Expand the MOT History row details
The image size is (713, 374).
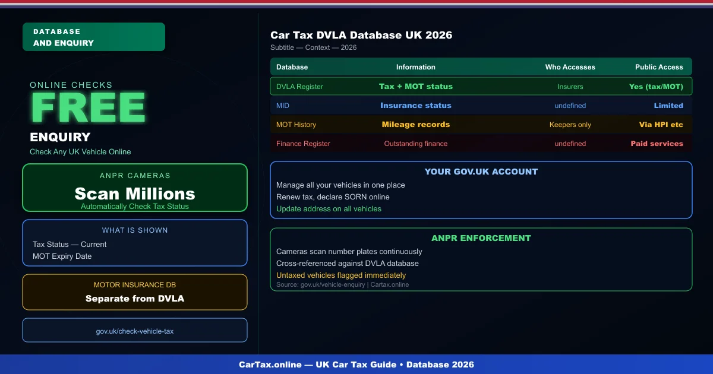tap(481, 125)
